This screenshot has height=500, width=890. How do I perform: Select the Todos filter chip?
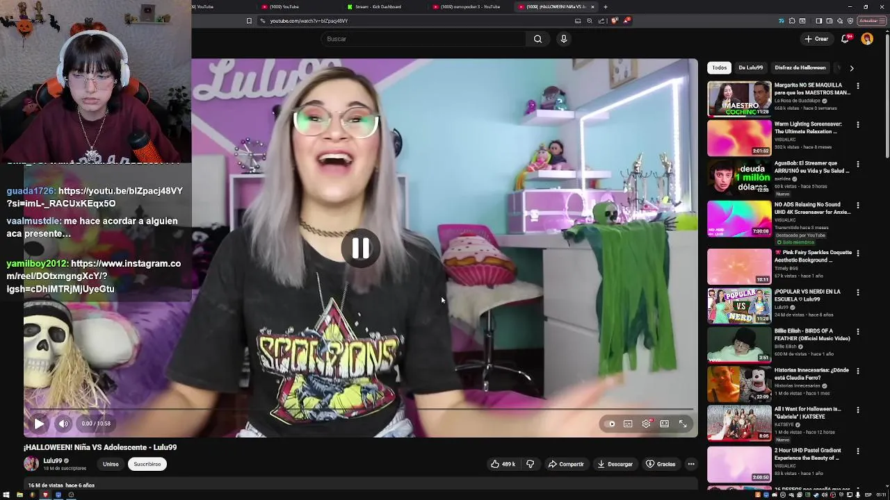(720, 67)
